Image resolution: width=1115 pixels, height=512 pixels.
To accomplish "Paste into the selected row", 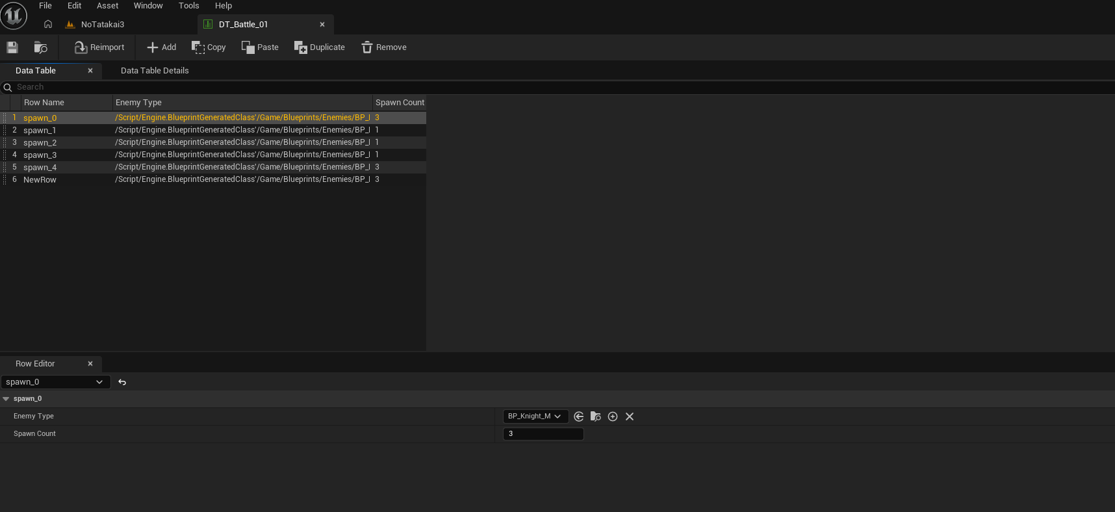I will 260,47.
